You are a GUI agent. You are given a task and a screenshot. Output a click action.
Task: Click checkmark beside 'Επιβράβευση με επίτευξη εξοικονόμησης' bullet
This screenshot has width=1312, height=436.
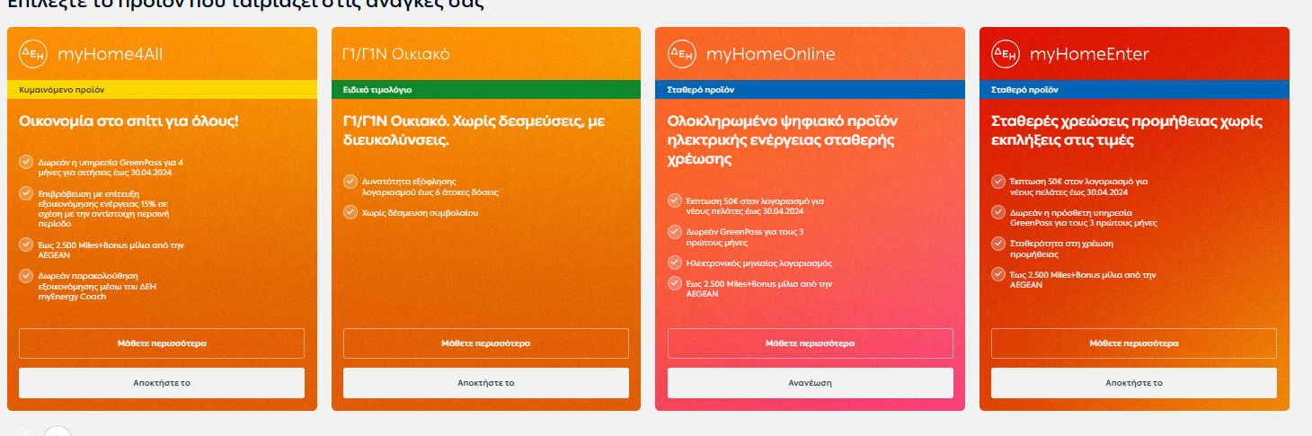pyautogui.click(x=25, y=192)
